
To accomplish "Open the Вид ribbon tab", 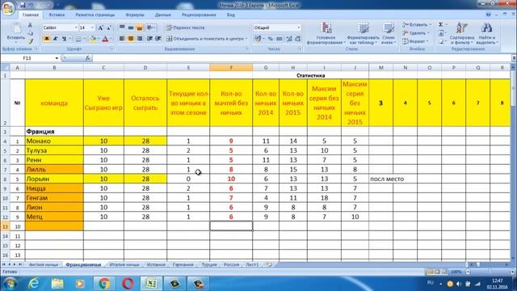I will click(231, 15).
